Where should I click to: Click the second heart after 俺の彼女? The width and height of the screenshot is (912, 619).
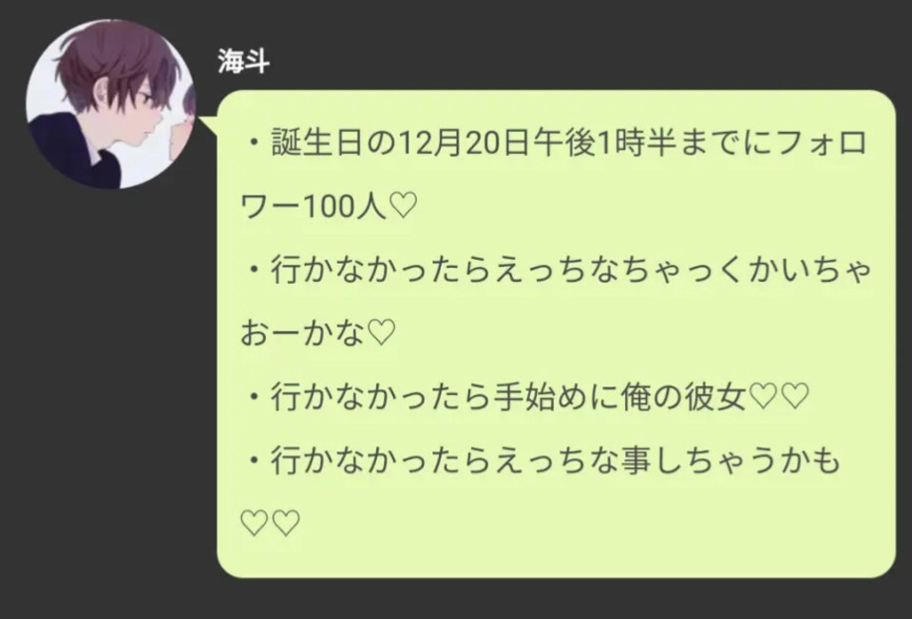tap(793, 397)
